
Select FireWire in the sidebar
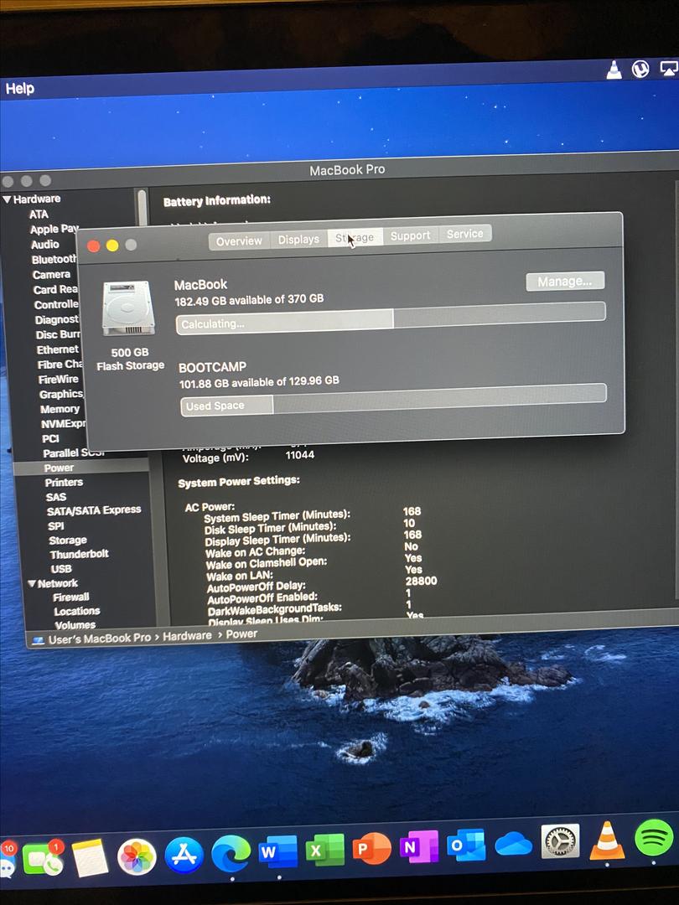point(59,380)
